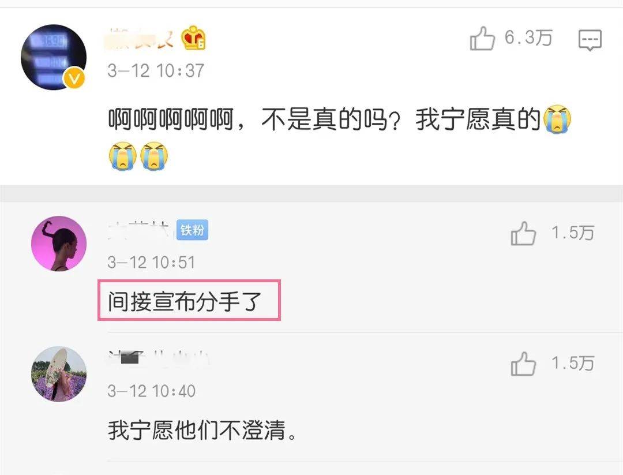Image resolution: width=623 pixels, height=475 pixels.
Task: Tap the 铁粉 fan badge
Action: tap(192, 230)
